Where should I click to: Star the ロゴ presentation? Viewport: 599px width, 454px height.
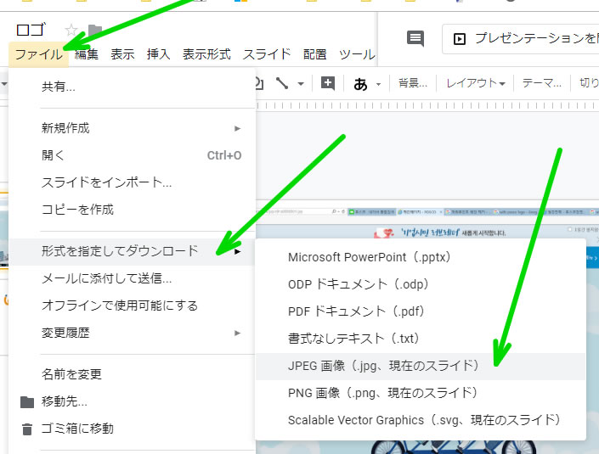tap(71, 31)
